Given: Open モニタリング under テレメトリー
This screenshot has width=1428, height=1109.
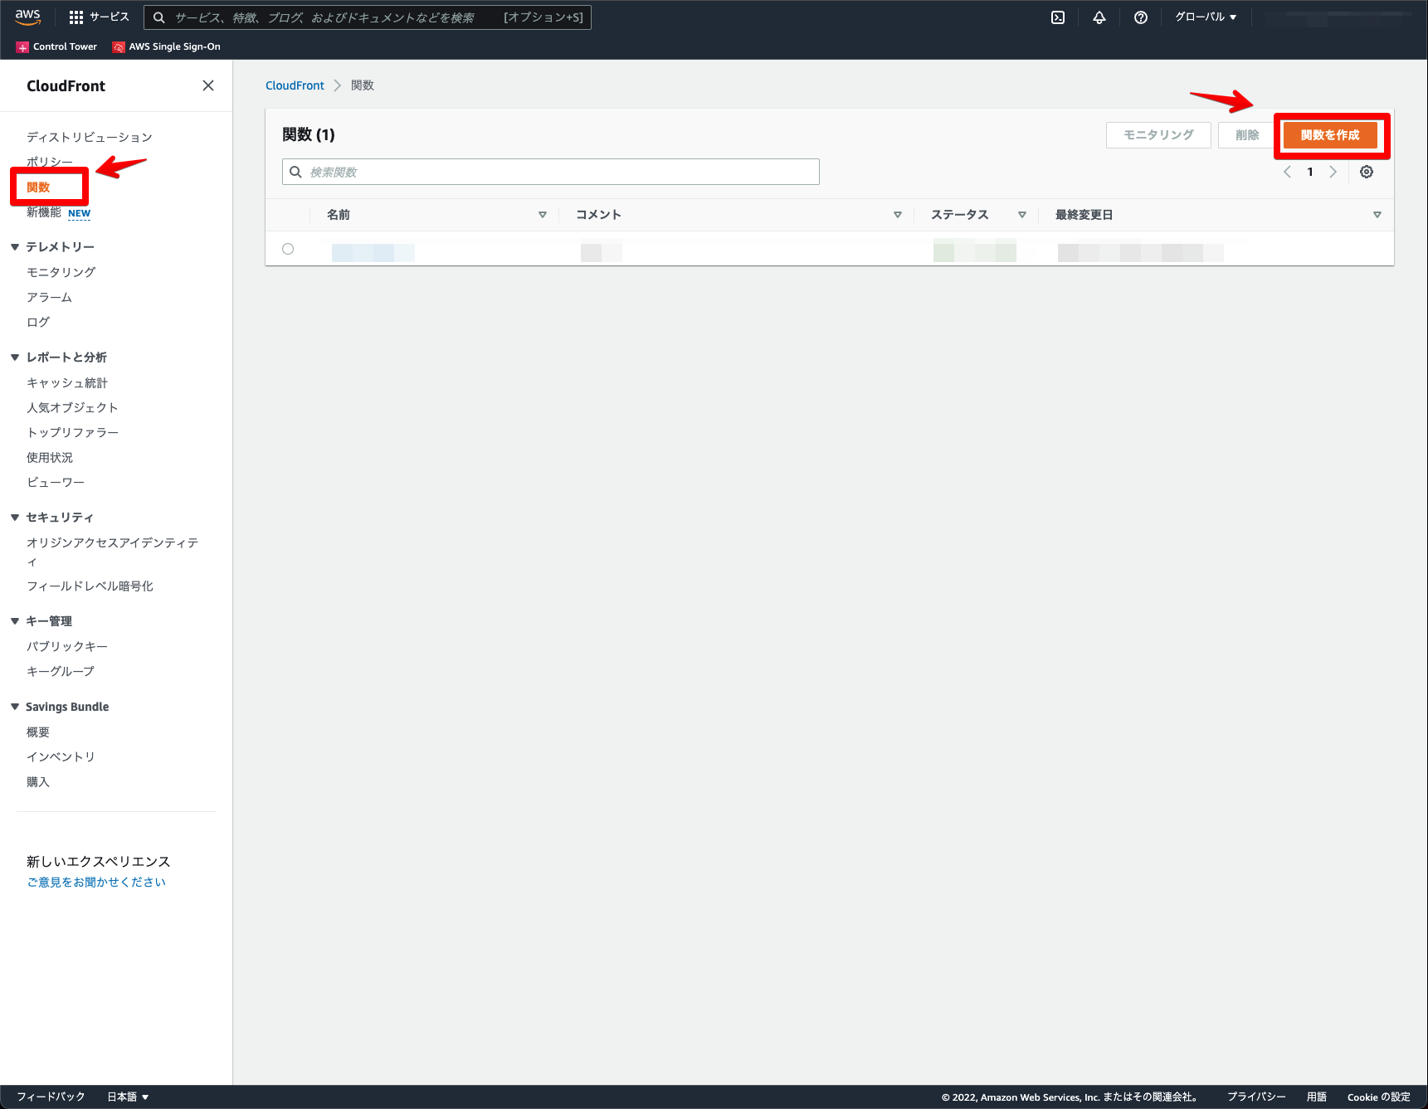Looking at the screenshot, I should [61, 272].
